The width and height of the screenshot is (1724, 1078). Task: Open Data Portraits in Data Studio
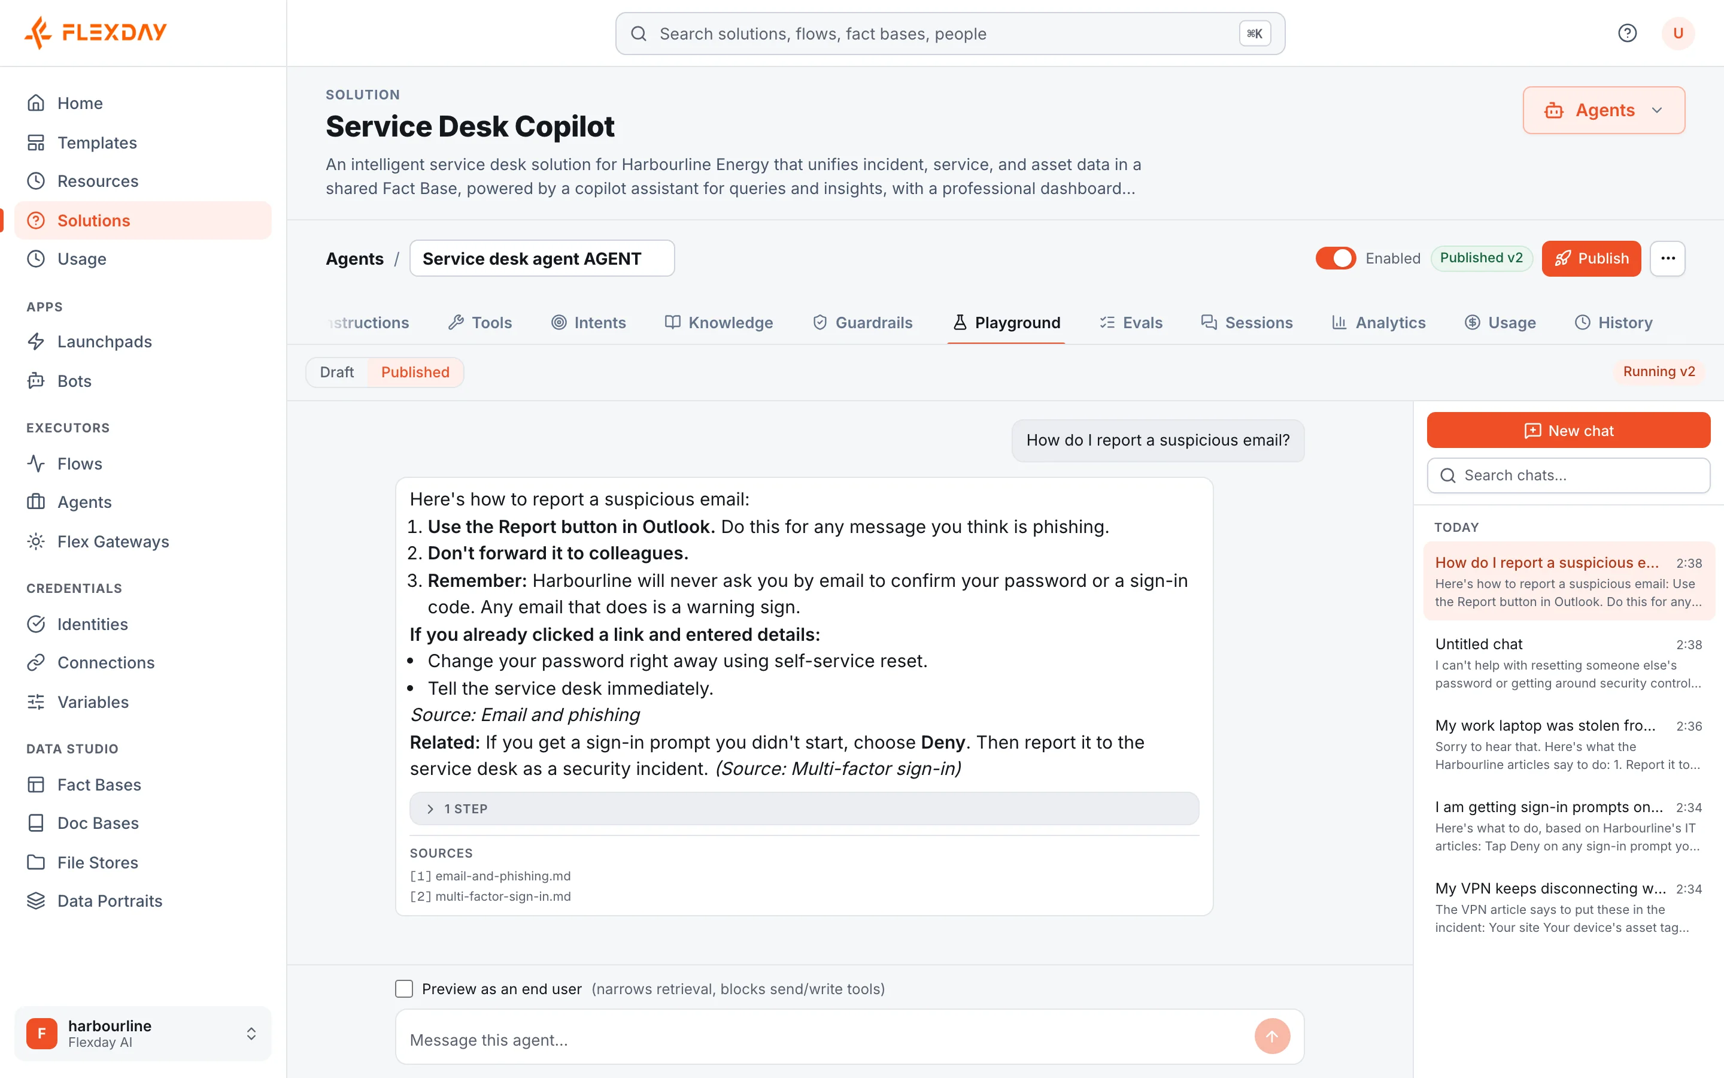click(x=142, y=901)
